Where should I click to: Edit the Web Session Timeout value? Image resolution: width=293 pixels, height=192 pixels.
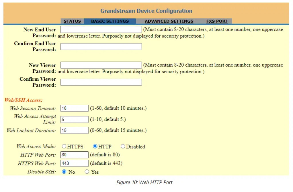tap(74, 108)
